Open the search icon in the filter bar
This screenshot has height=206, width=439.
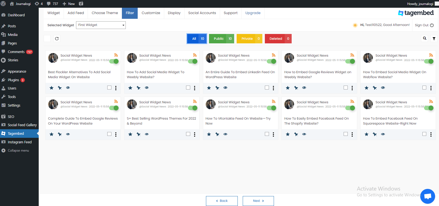click(425, 38)
